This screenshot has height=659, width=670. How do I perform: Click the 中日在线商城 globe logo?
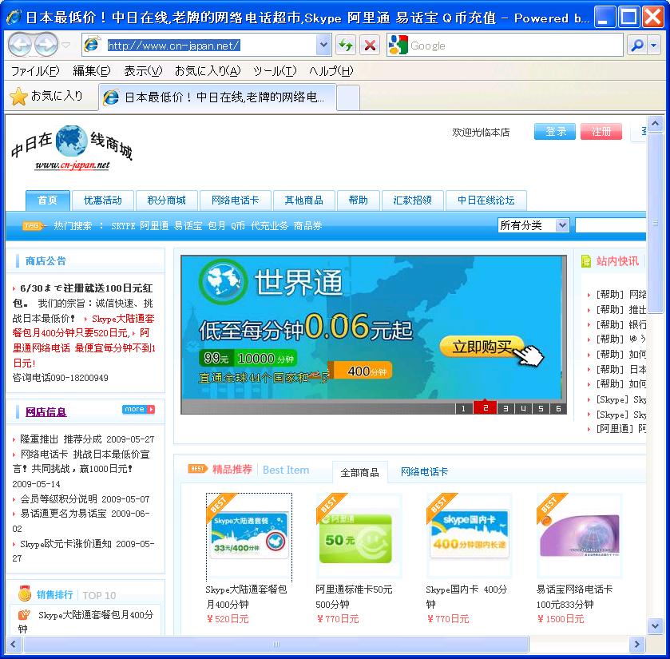coord(71,148)
